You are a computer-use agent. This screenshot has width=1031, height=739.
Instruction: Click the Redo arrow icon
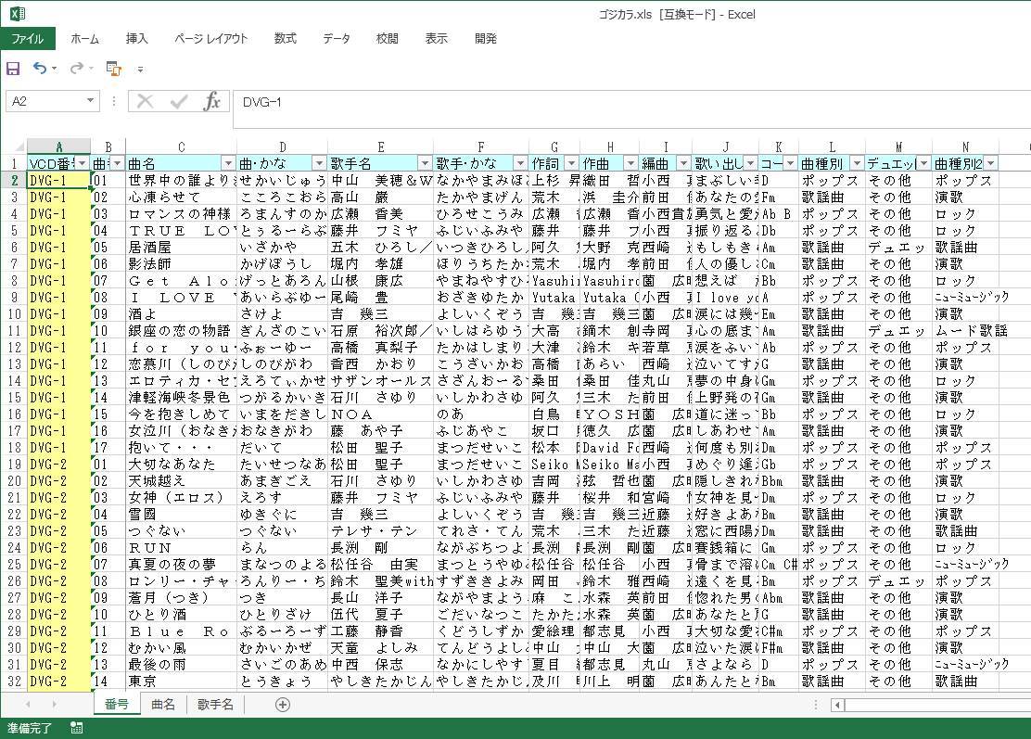coord(76,68)
